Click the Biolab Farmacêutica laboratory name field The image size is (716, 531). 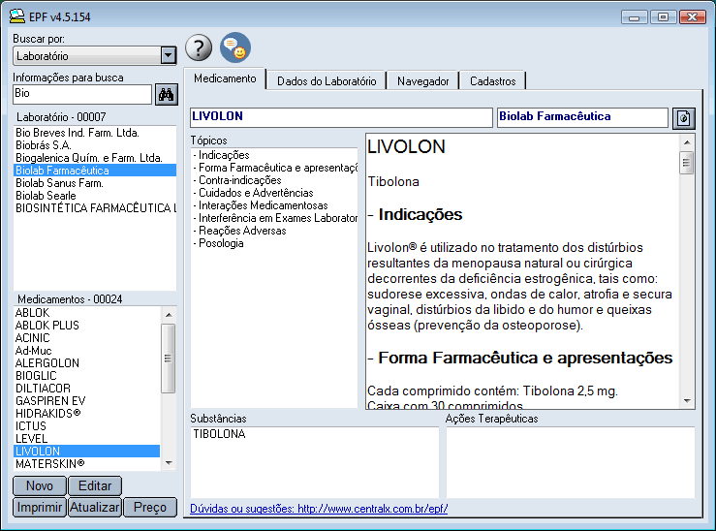coord(582,118)
